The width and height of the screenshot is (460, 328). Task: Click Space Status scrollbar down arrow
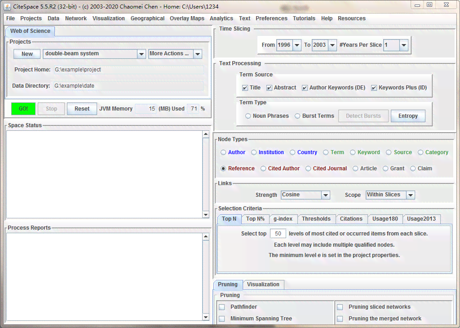[x=206, y=215]
